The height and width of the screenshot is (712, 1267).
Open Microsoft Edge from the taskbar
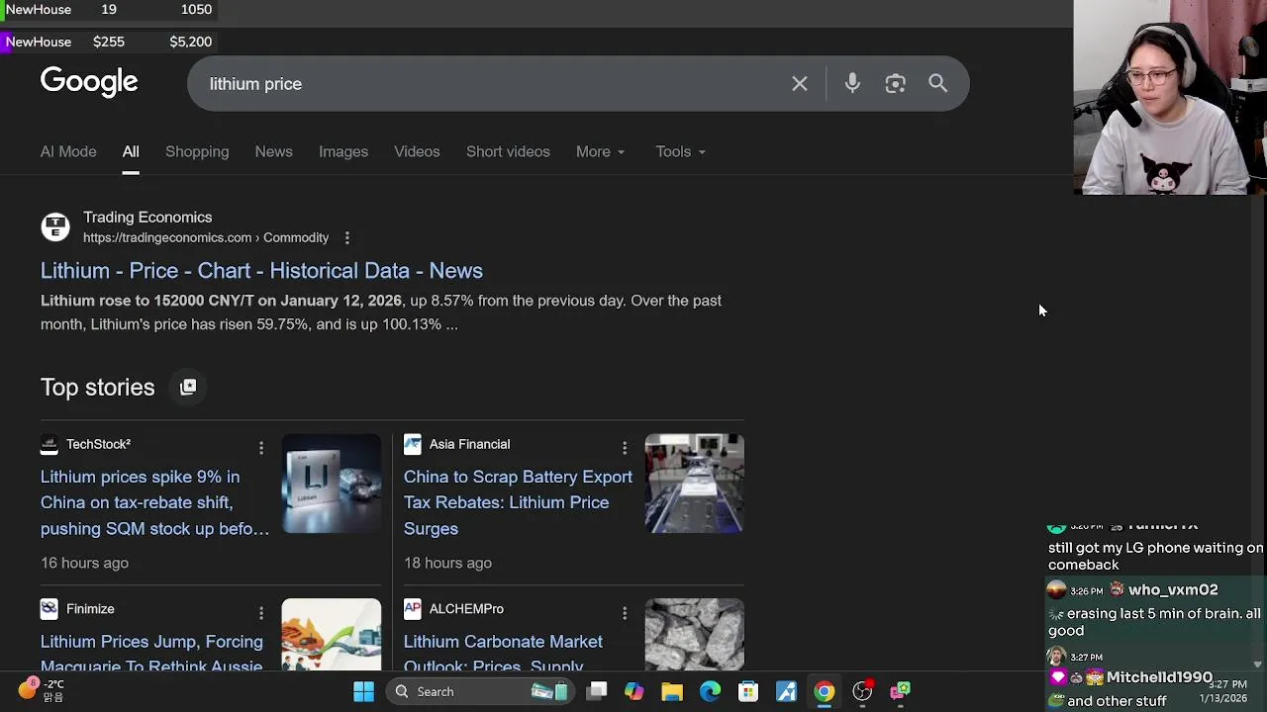click(x=710, y=691)
